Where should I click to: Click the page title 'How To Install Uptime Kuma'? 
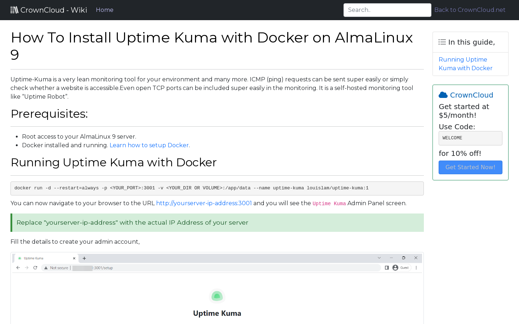[x=212, y=46]
